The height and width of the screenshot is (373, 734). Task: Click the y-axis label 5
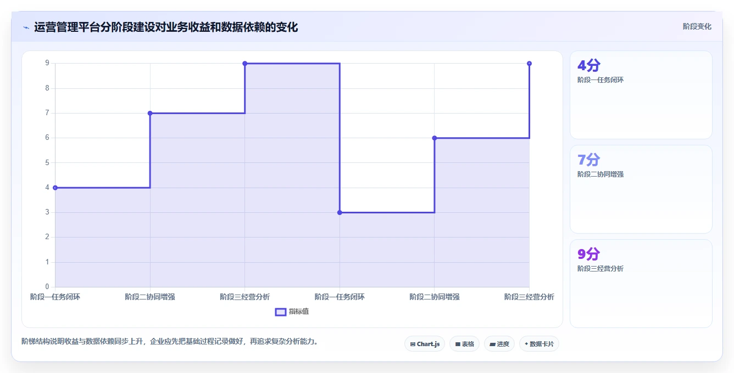[47, 163]
